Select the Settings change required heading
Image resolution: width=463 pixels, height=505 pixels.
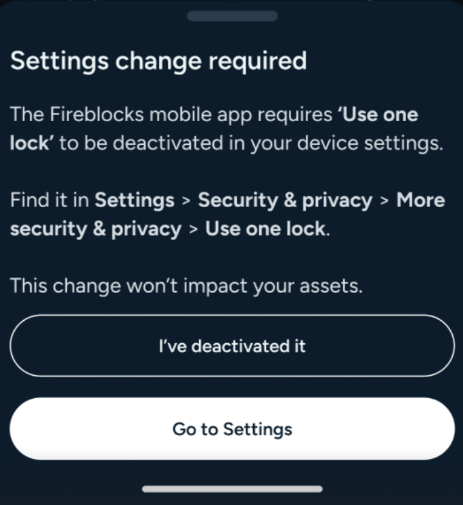click(x=158, y=61)
